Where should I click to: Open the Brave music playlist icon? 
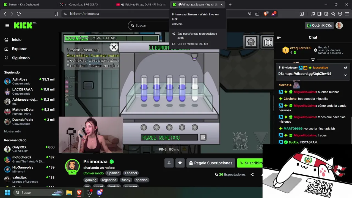pyautogui.click(x=313, y=14)
